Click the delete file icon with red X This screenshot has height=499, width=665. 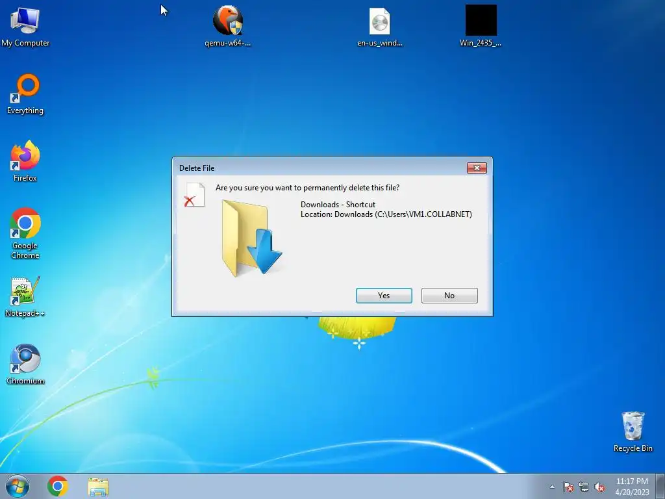click(195, 195)
